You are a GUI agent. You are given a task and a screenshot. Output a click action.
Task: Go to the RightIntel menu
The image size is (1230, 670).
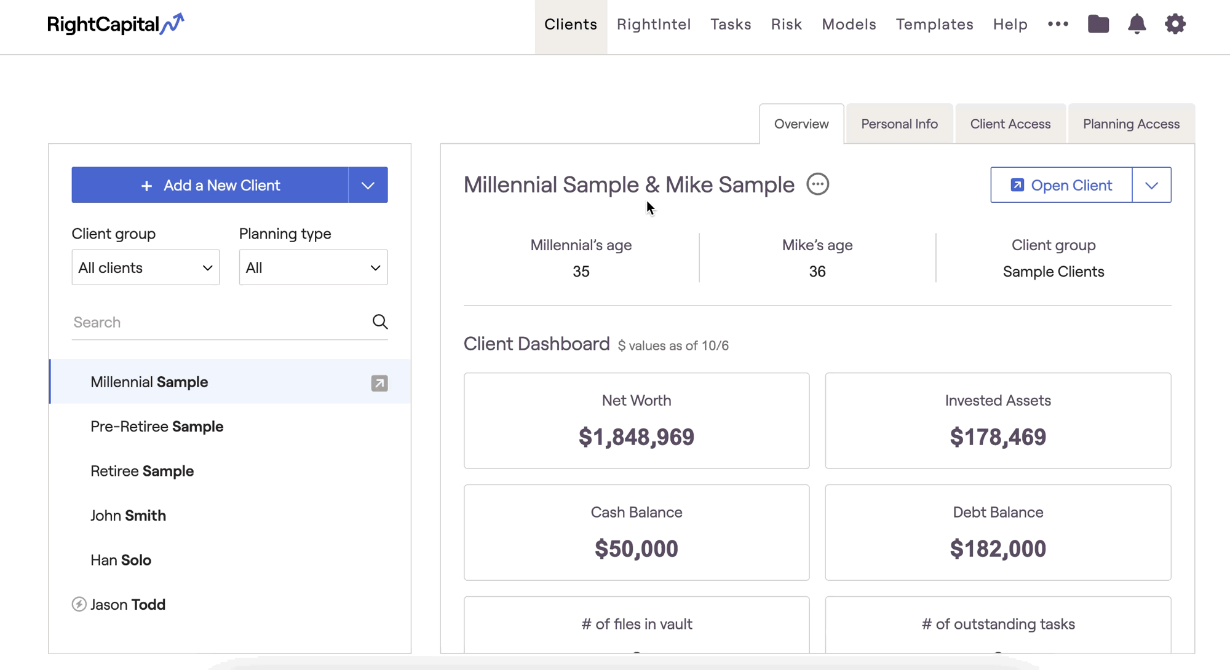654,25
